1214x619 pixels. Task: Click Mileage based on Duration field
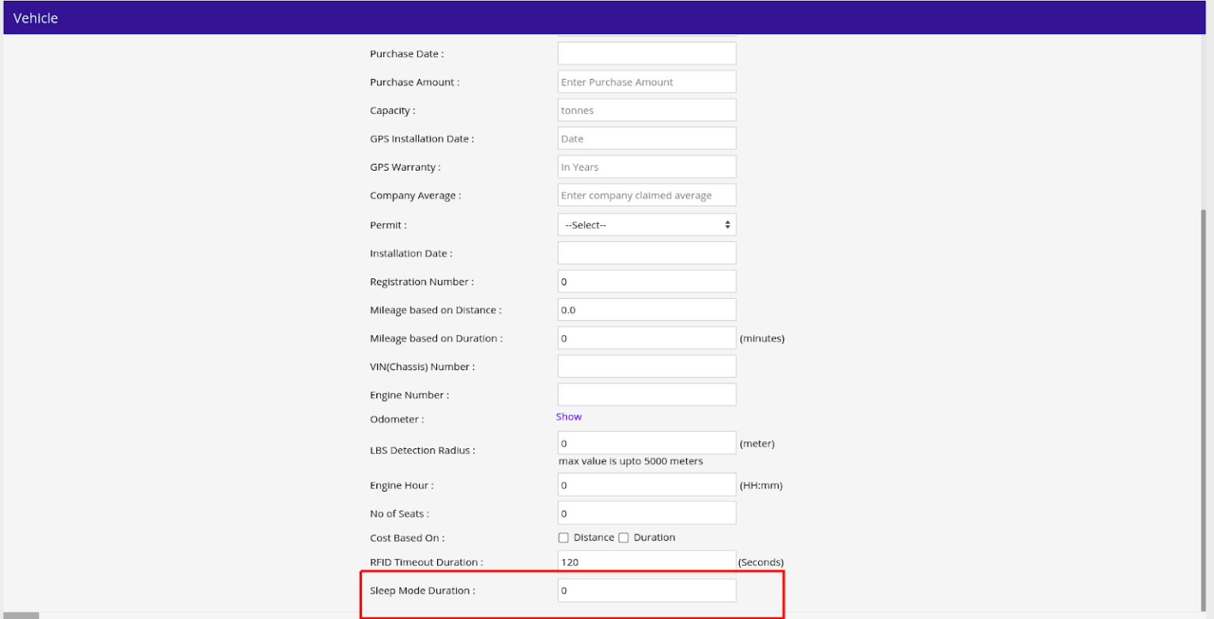(647, 338)
